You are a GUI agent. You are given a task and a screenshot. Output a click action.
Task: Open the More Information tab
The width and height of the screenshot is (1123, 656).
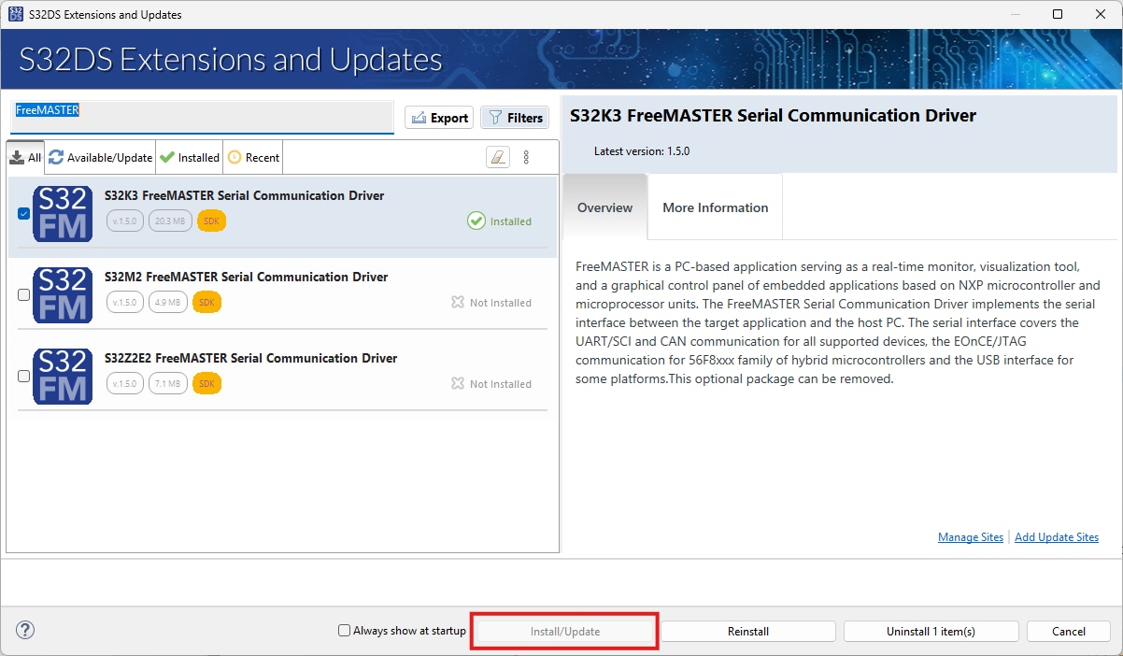[715, 207]
